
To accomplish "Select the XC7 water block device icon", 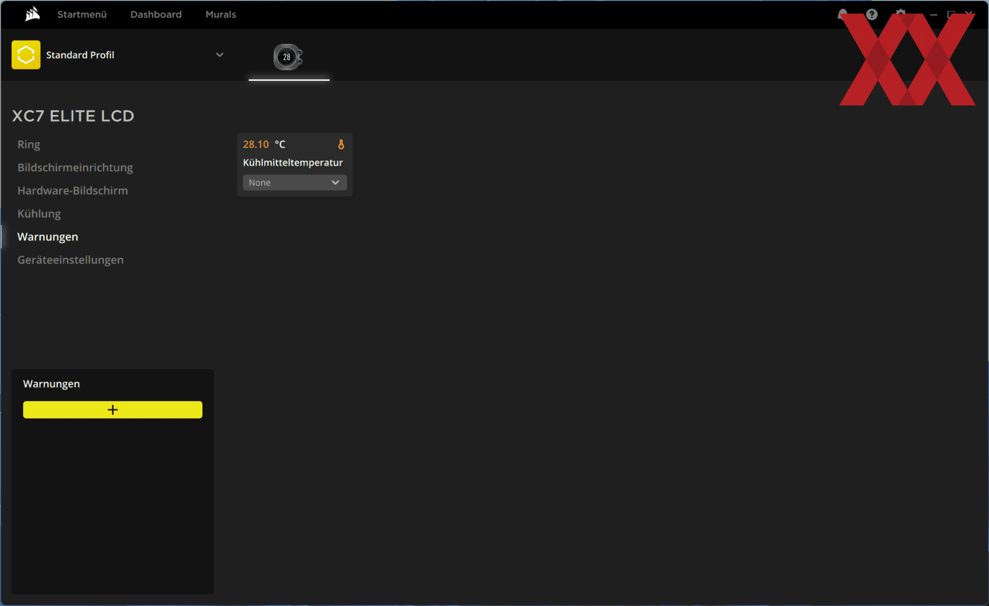I will point(288,57).
